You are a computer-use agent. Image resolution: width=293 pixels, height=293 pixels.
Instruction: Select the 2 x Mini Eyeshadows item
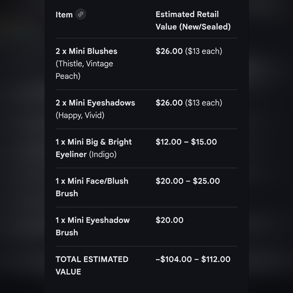click(x=95, y=103)
